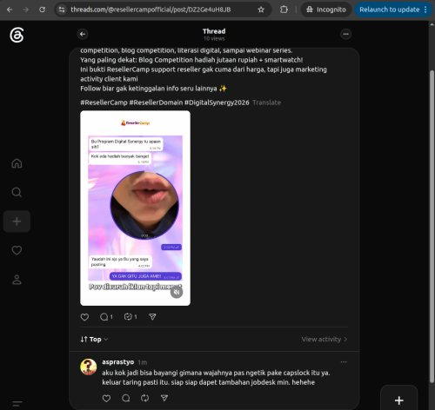435x410 pixels.
Task: Click the page's vertical scrollbar
Action: click(x=432, y=226)
